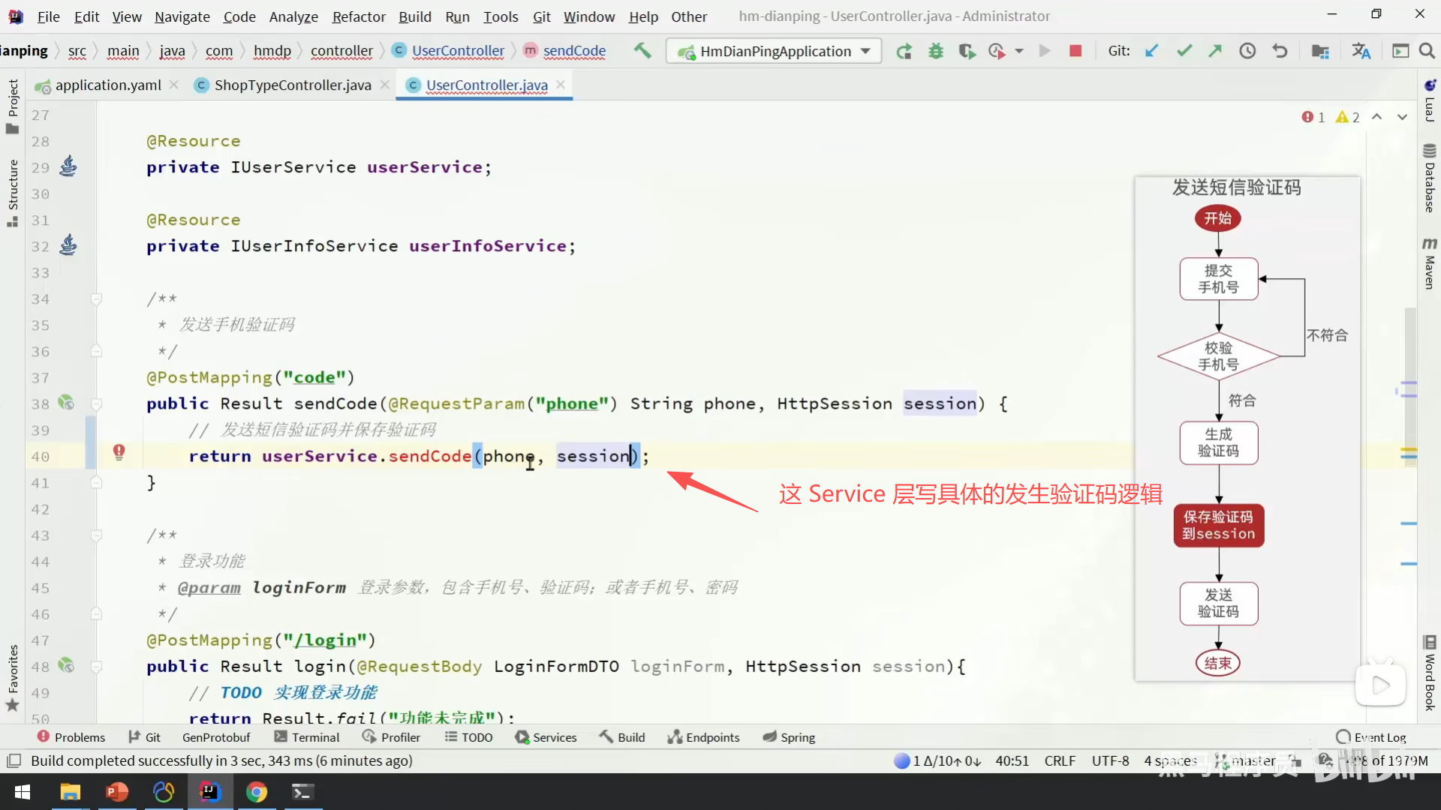The height and width of the screenshot is (810, 1441).
Task: Click the Debug bug icon in the toolbar
Action: 936,51
